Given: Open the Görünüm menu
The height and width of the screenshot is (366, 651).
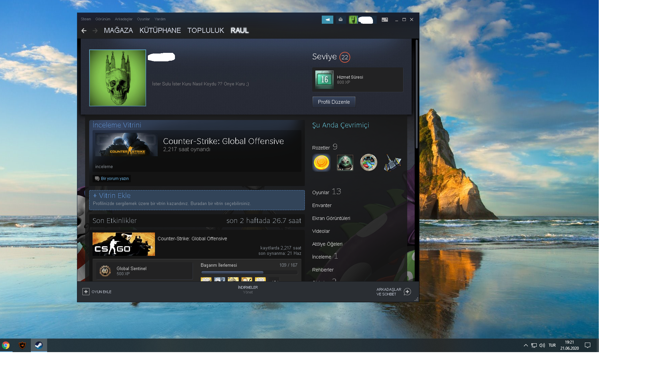Looking at the screenshot, I should pyautogui.click(x=103, y=19).
